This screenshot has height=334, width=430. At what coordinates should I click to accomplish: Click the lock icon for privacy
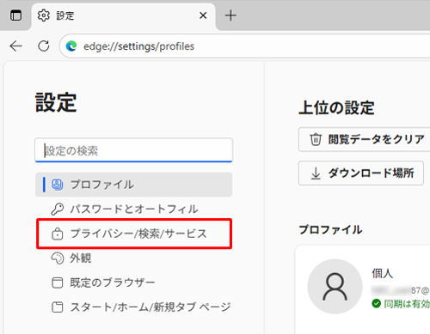point(58,234)
